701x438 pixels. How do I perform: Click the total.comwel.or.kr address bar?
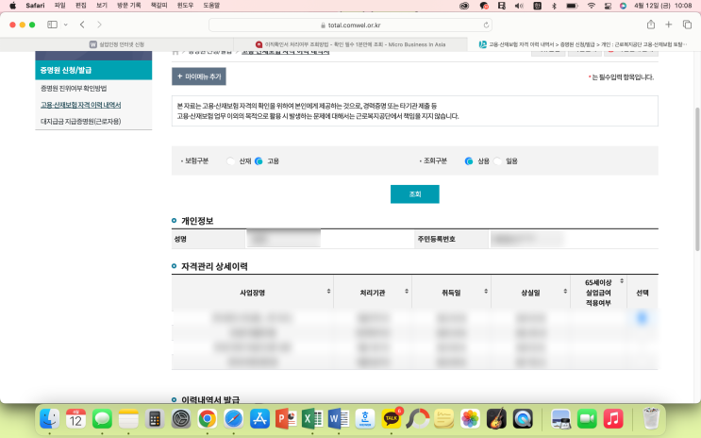[x=351, y=25]
